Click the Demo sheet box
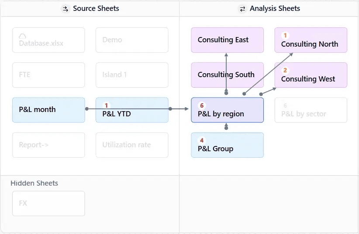This screenshot has width=359, height=234. [132, 40]
